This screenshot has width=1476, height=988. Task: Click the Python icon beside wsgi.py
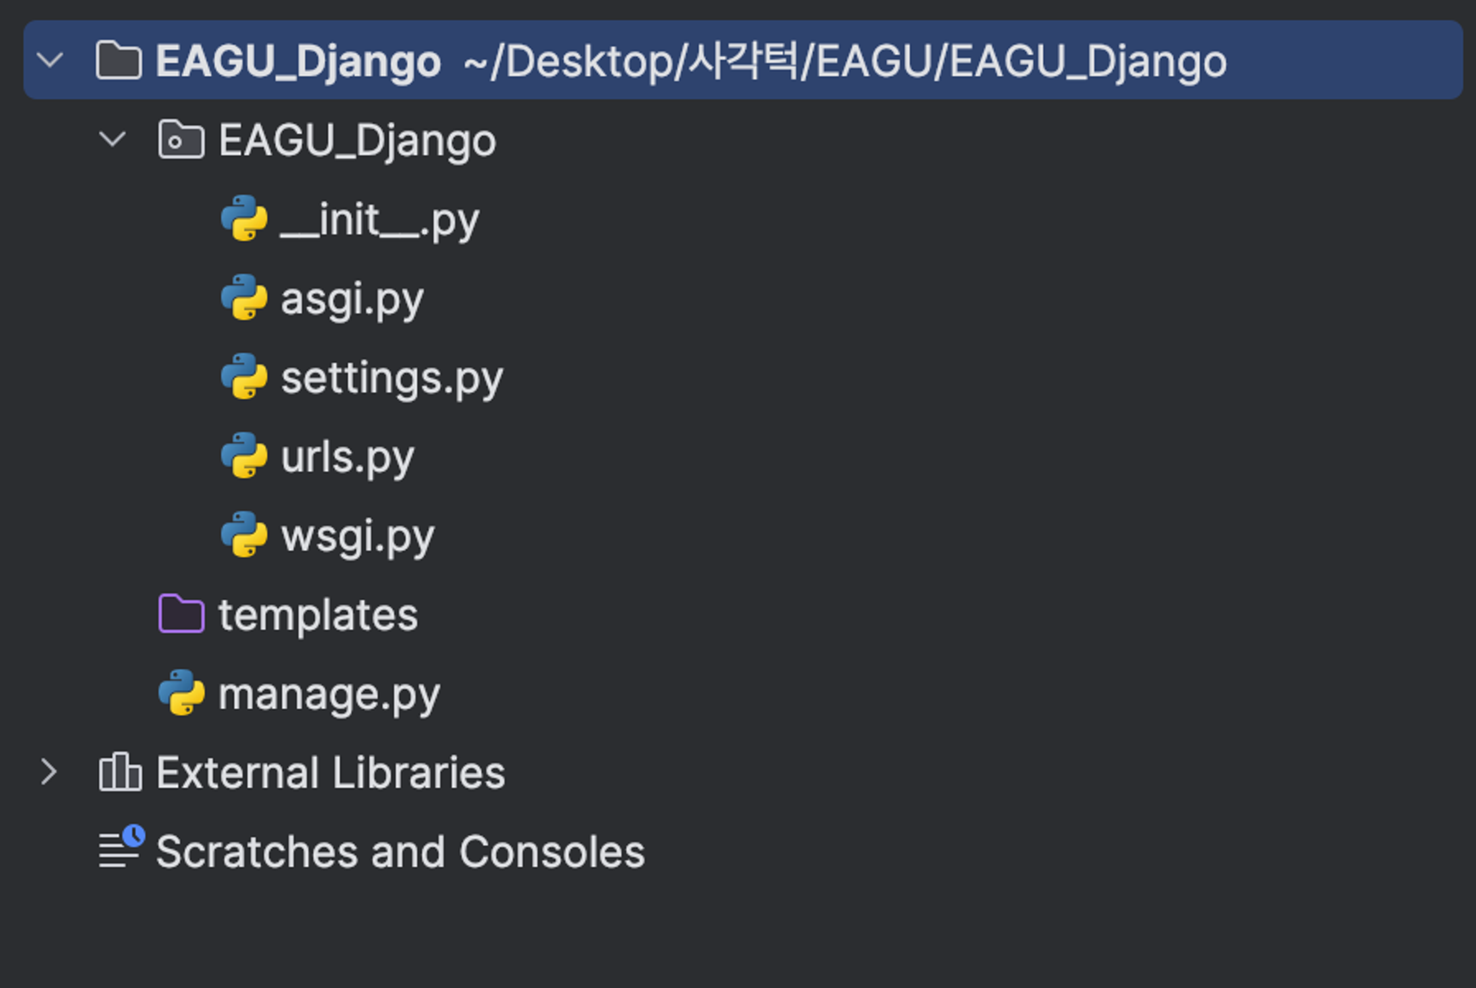pos(244,535)
